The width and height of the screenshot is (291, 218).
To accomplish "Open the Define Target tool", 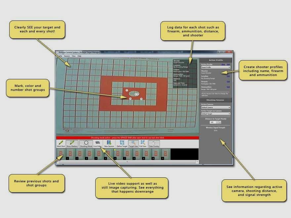I will point(122,144).
